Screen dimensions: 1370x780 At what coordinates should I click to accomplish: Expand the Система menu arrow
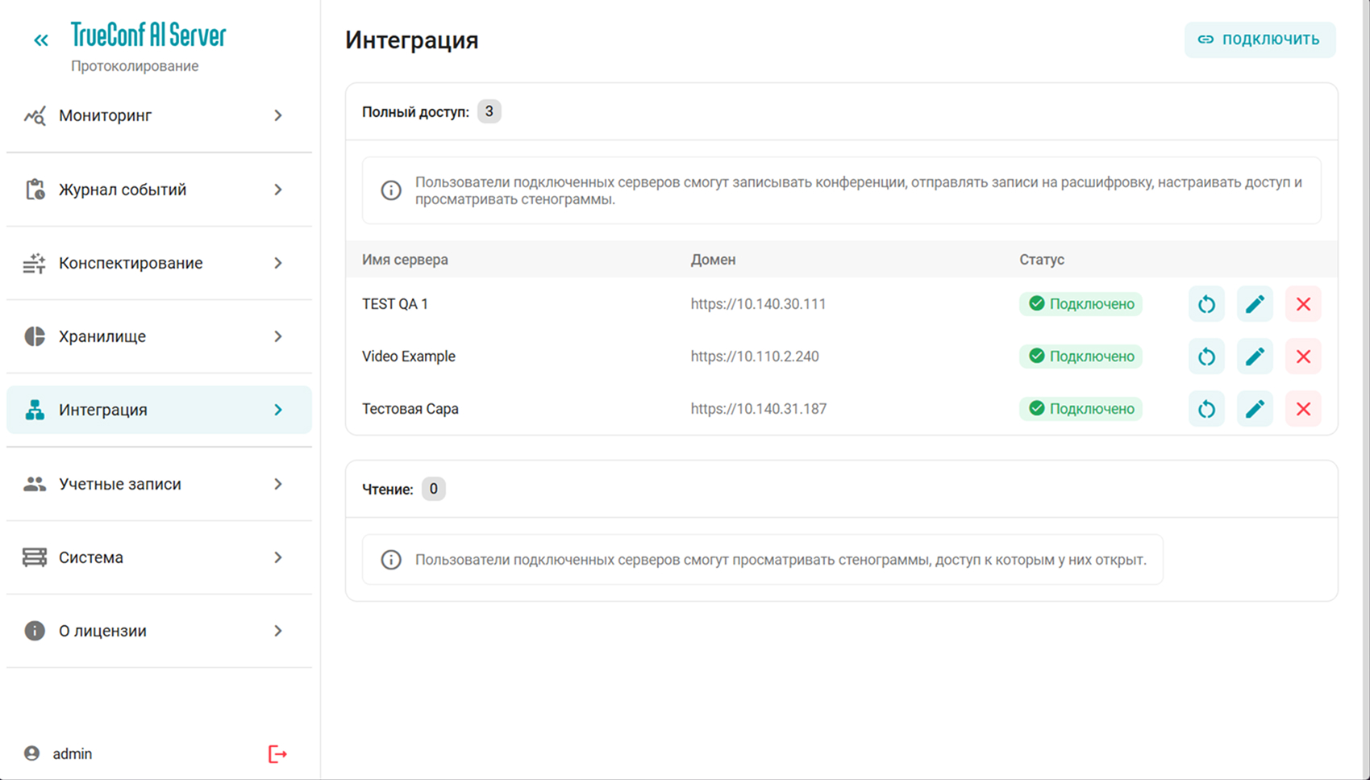(x=278, y=557)
